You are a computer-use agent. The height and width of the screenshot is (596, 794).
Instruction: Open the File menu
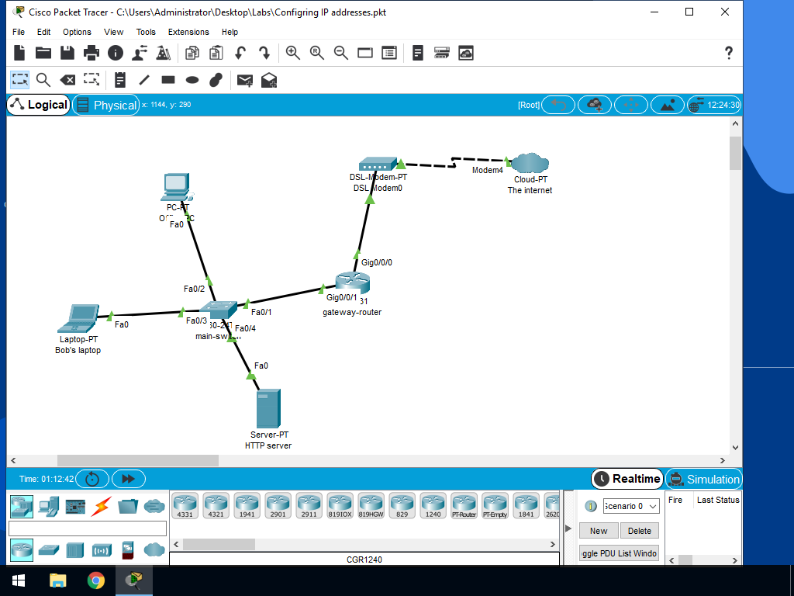pos(19,32)
